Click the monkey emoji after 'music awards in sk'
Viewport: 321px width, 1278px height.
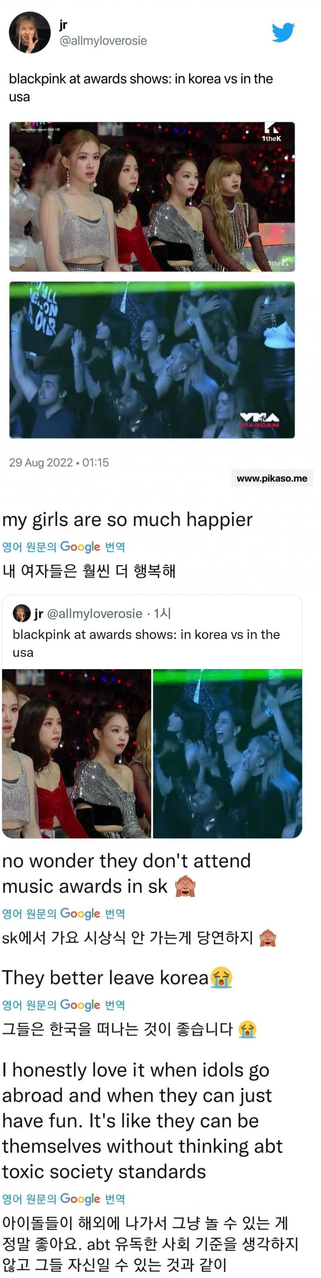coord(185,887)
